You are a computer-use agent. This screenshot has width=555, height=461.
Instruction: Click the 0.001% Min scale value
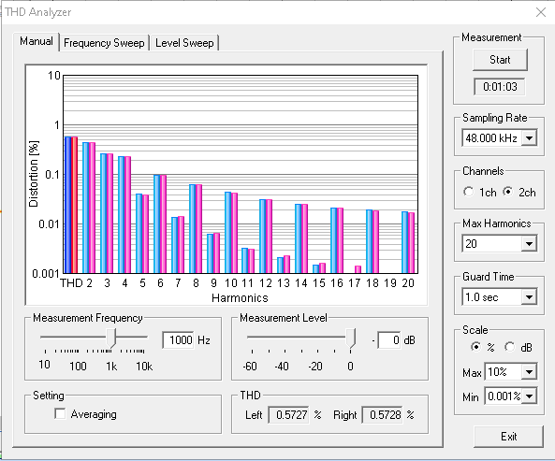[x=504, y=396]
